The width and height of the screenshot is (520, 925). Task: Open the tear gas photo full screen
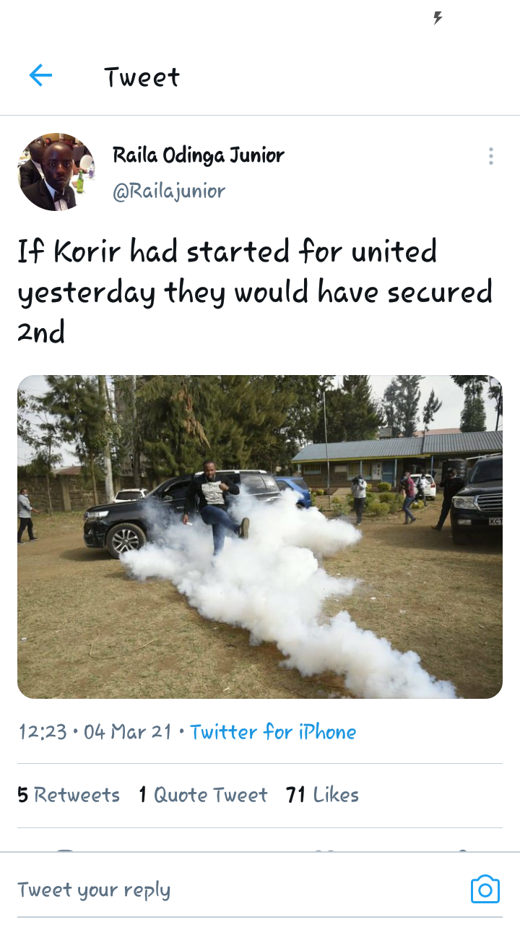(260, 537)
